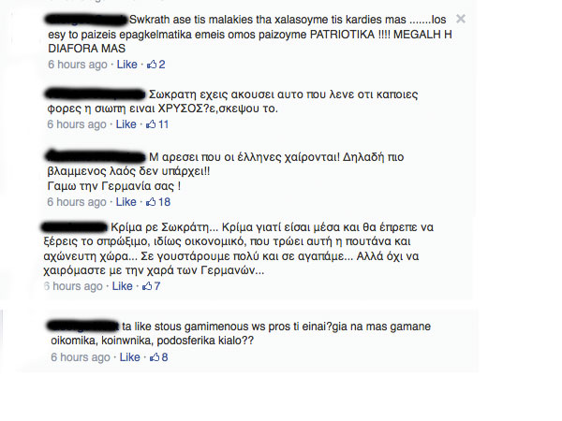Screen dimensions: 562x421
Task: Like the comment mentioning PATRIOTIKA
Action: [126, 65]
